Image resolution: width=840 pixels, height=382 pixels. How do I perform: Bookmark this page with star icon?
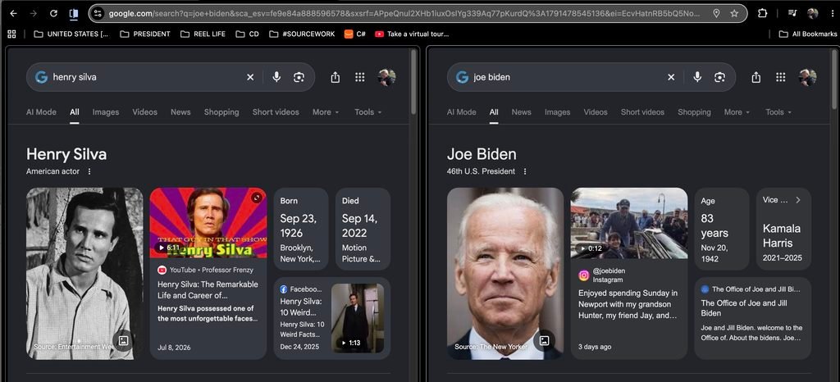[734, 13]
